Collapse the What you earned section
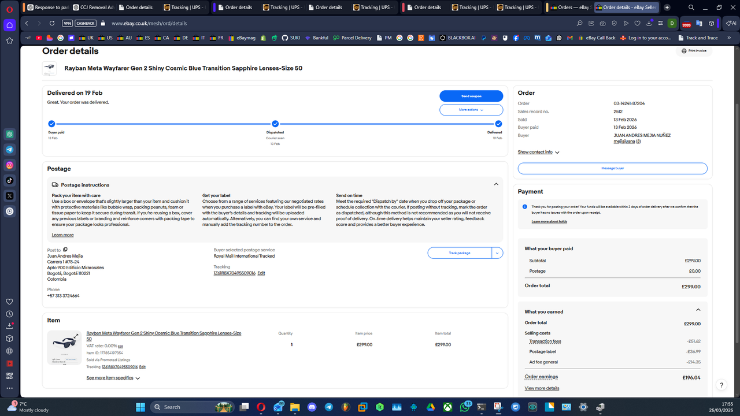The image size is (740, 416). [698, 310]
